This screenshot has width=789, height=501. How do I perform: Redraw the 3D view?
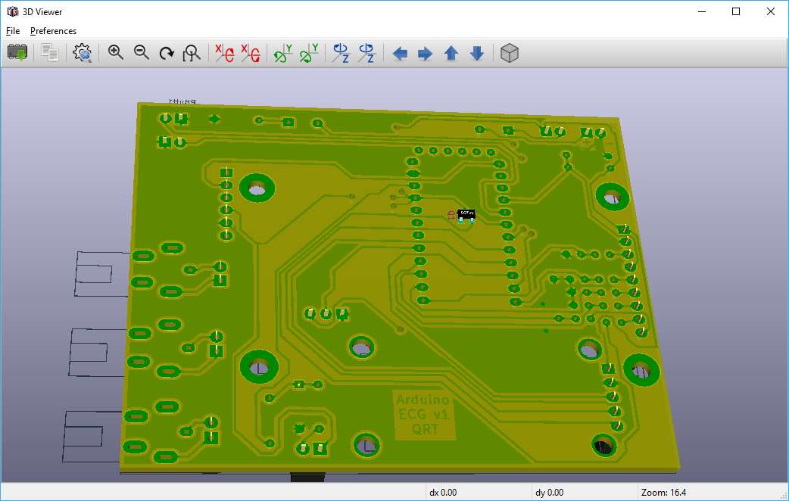pos(166,53)
